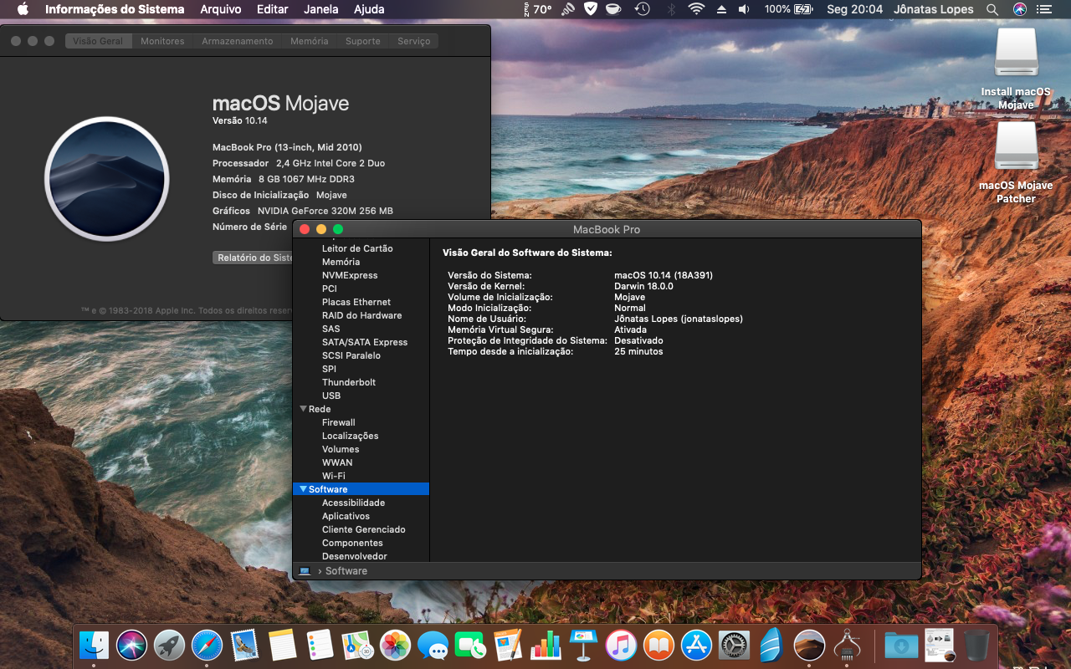Click Jônatas Lopes user menu
This screenshot has height=669, width=1071.
(x=934, y=9)
